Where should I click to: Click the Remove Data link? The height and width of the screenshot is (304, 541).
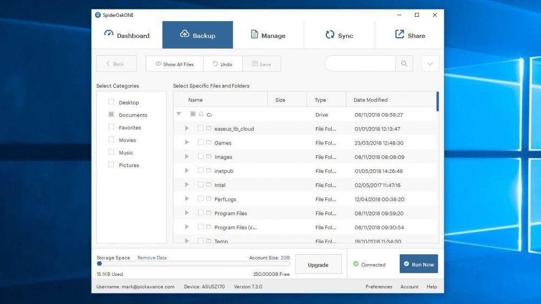(152, 258)
